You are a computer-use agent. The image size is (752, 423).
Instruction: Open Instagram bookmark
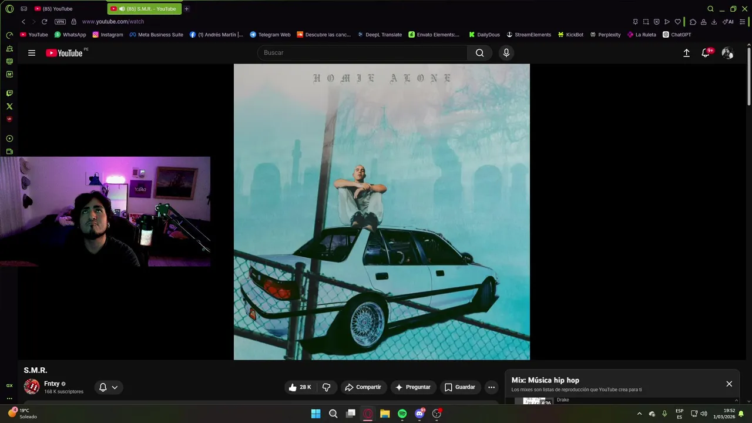pos(108,35)
